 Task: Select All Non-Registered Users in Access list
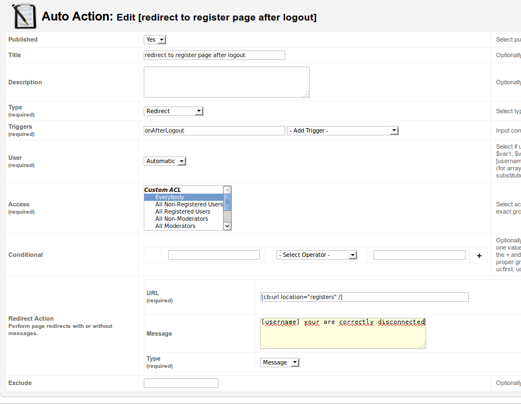pyautogui.click(x=189, y=204)
